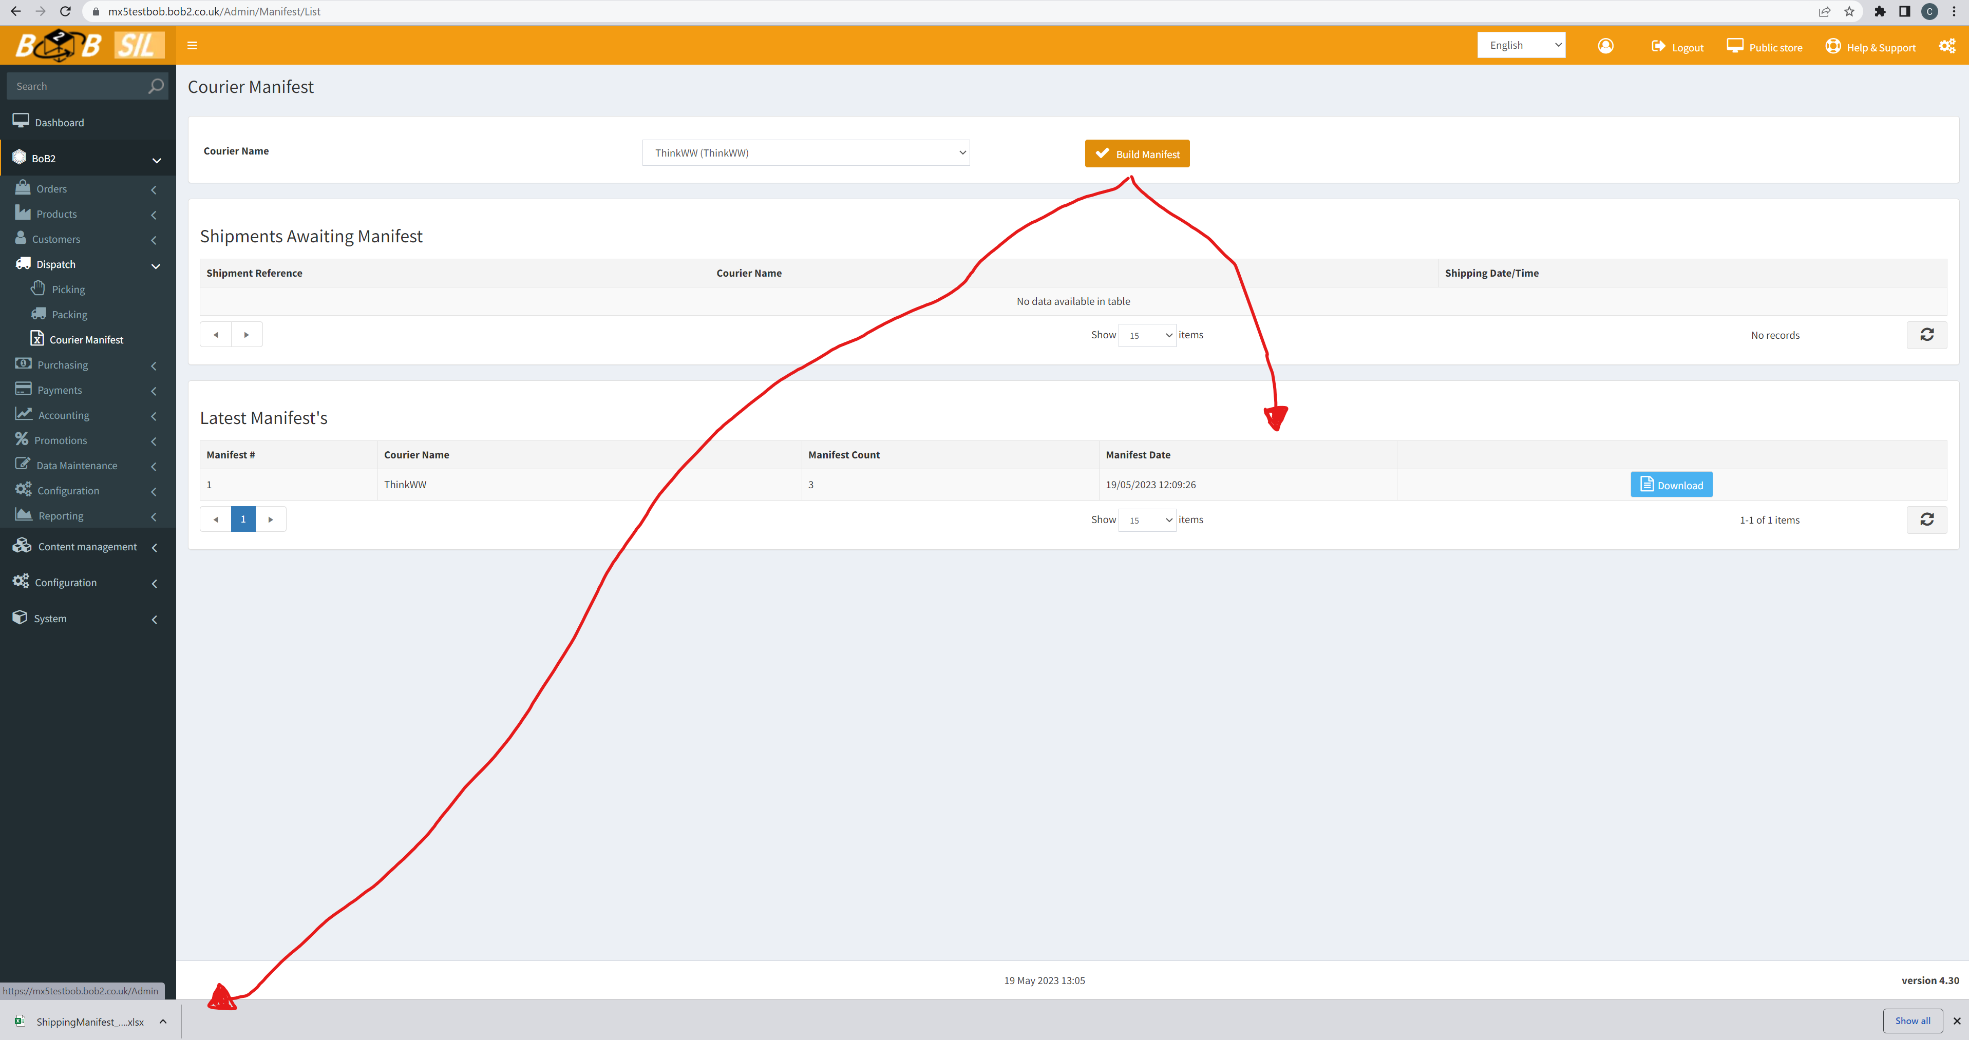This screenshot has width=1969, height=1040.
Task: Download manifest number 1
Action: pos(1671,484)
